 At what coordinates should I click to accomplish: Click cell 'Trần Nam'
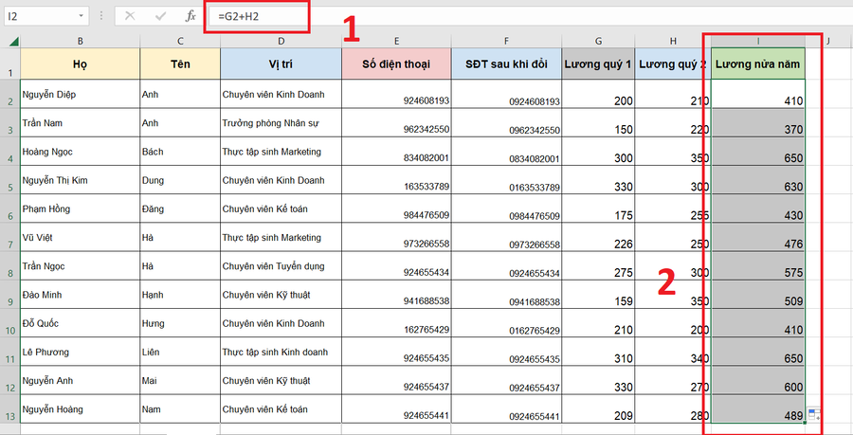point(80,123)
